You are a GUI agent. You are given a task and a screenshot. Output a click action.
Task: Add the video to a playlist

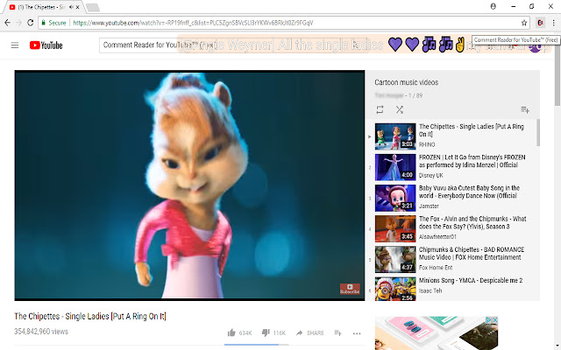(337, 332)
